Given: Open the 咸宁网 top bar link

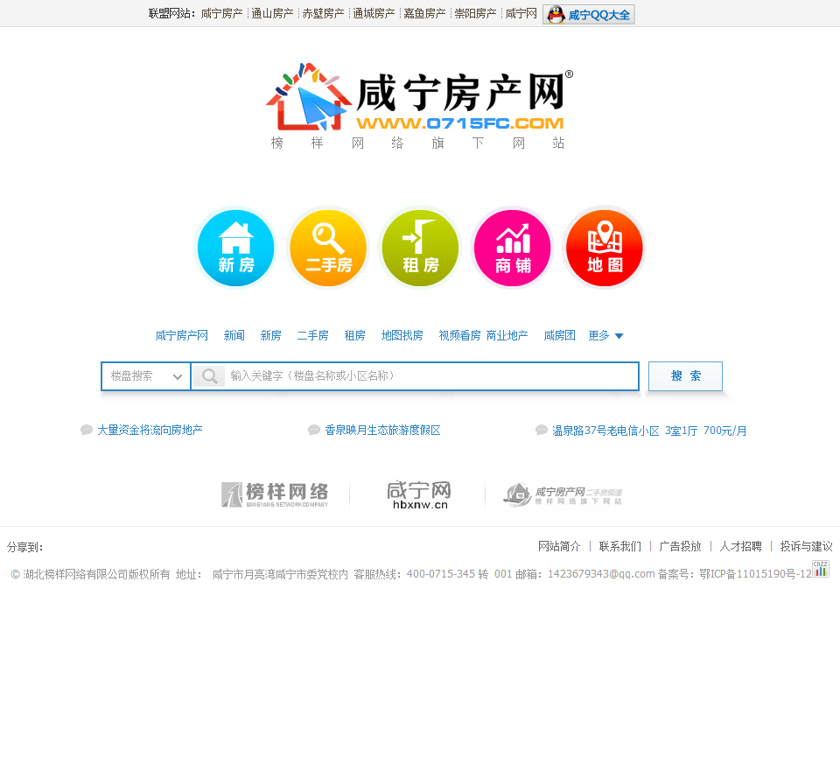Looking at the screenshot, I should point(521,13).
